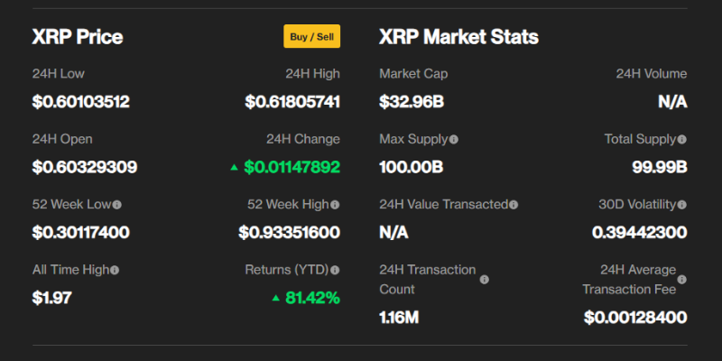The width and height of the screenshot is (722, 361).
Task: Click the XRP Market Stats heading
Action: coord(458,37)
